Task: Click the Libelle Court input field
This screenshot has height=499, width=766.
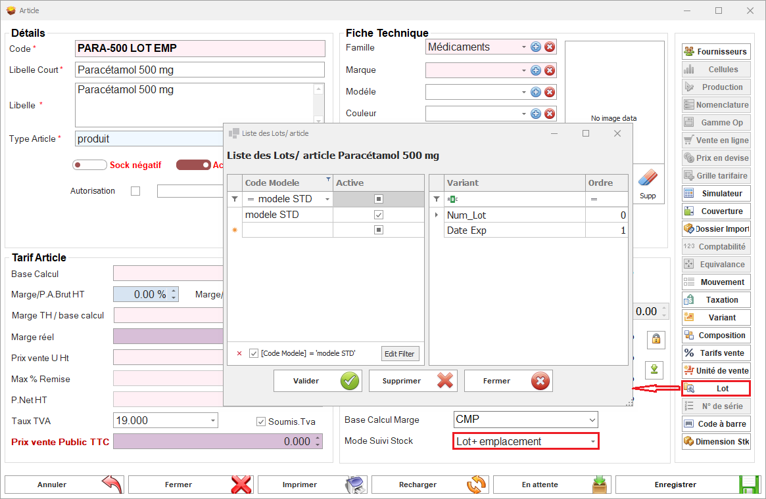Action: 200,70
